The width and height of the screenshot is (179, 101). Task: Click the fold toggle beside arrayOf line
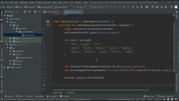tap(51, 40)
